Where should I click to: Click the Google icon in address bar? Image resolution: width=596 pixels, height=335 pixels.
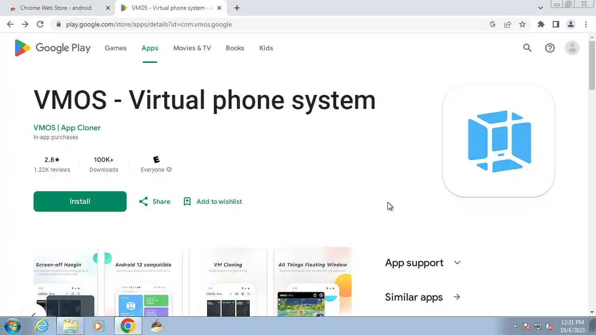tap(493, 24)
